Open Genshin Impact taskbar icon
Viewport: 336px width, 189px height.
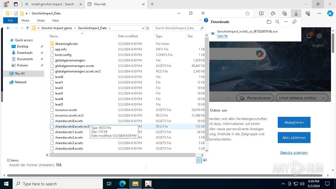coord(148,184)
